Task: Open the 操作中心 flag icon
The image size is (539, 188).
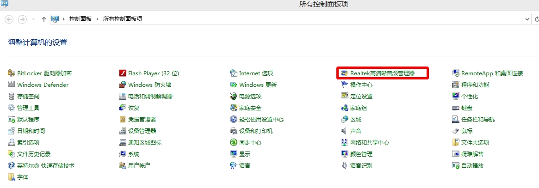Action: 344,85
